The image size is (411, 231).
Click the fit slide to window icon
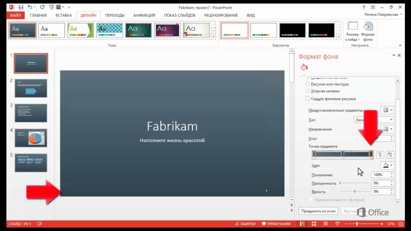tap(401, 224)
